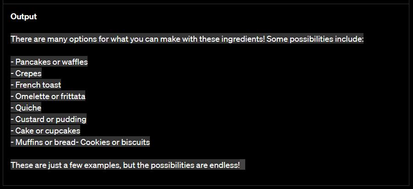Select the 'Crepes' list line

[27, 73]
